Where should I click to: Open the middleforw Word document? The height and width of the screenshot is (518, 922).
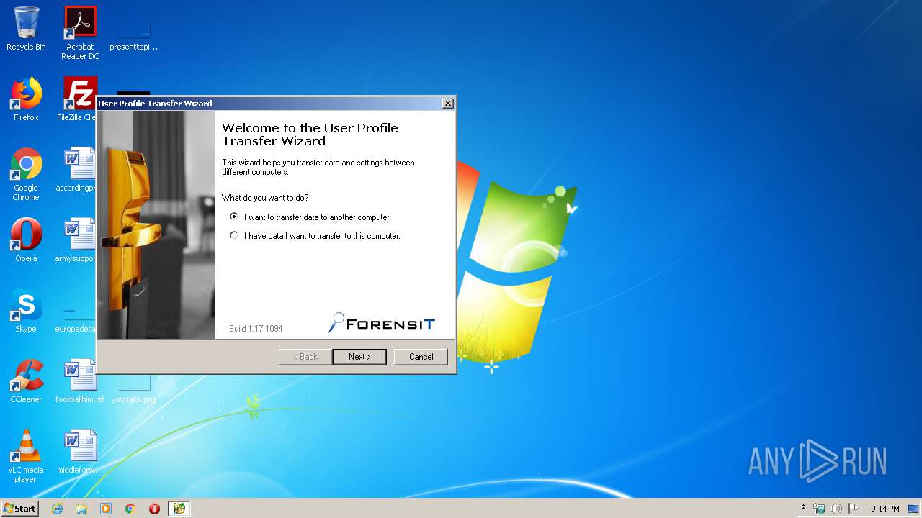[x=80, y=453]
